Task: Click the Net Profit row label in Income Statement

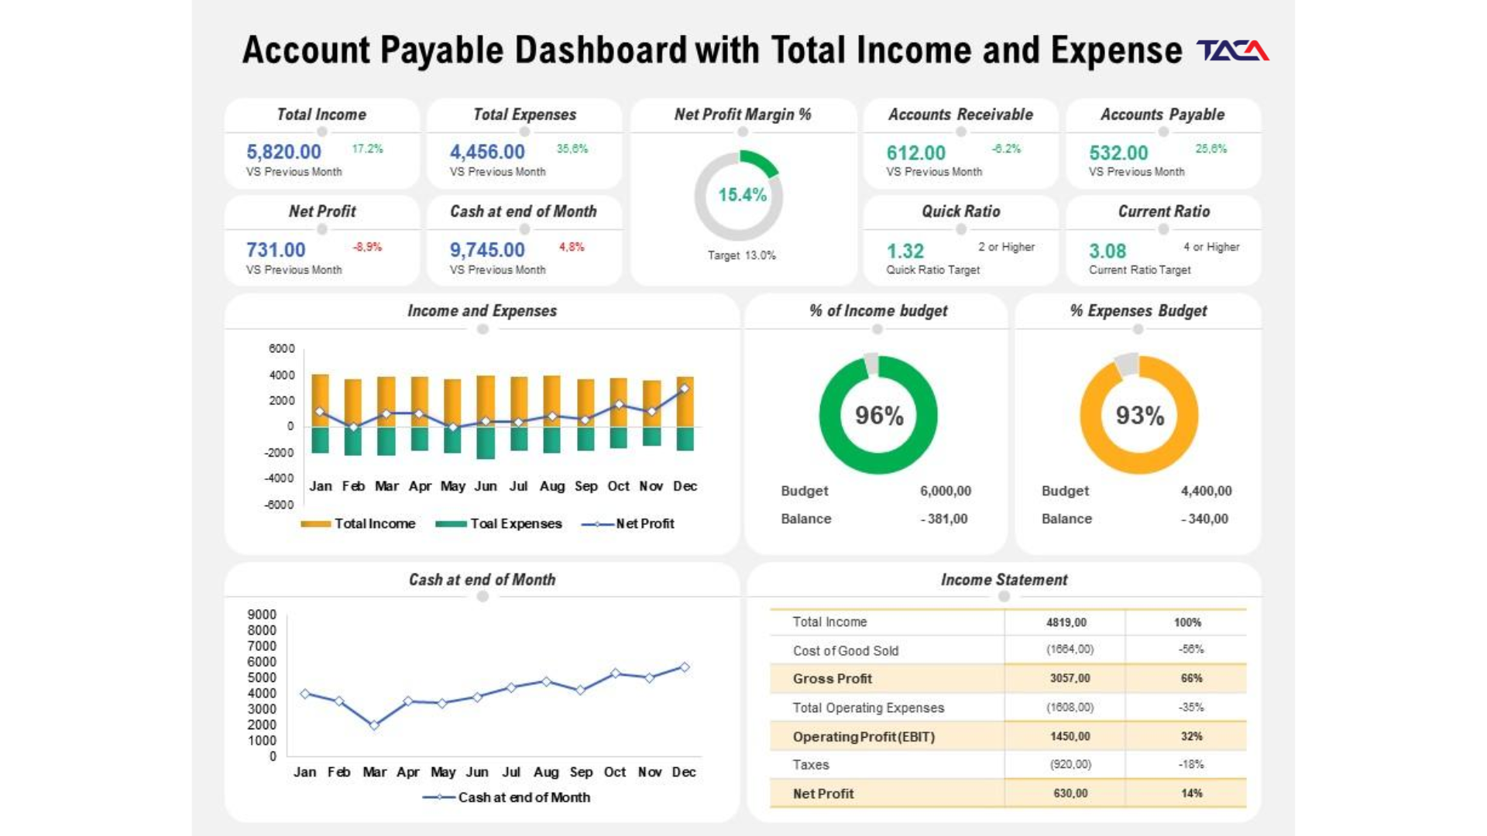Action: tap(823, 793)
